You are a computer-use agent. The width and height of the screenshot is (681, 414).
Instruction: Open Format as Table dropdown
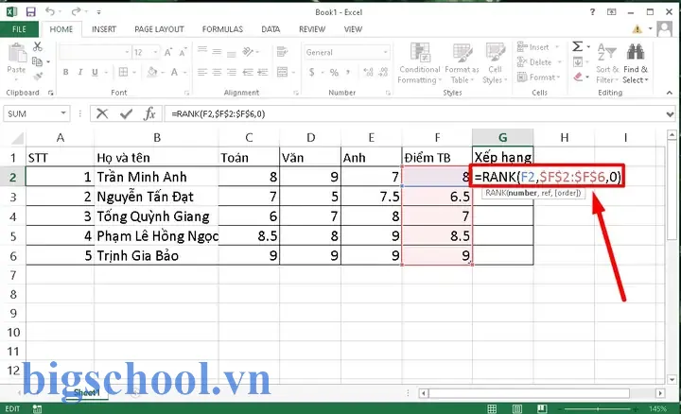463,63
